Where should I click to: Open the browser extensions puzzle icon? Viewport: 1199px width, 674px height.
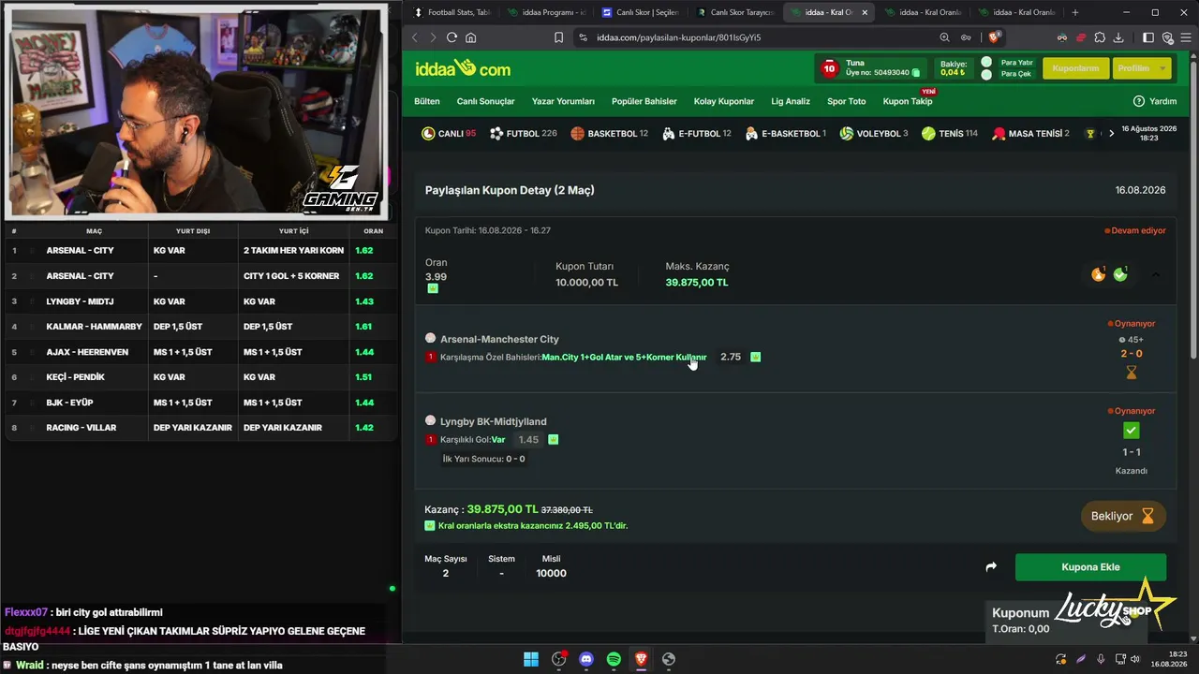(1100, 37)
